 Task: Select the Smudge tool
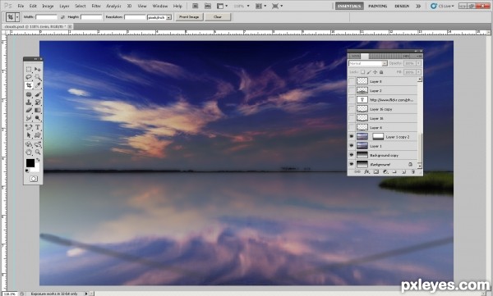coord(29,118)
